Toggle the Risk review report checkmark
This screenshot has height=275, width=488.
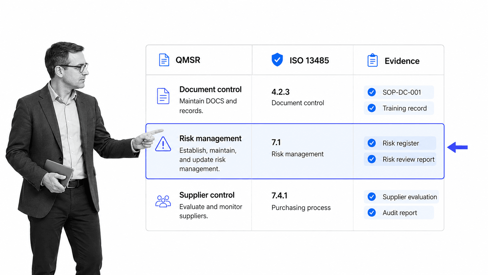click(x=372, y=159)
